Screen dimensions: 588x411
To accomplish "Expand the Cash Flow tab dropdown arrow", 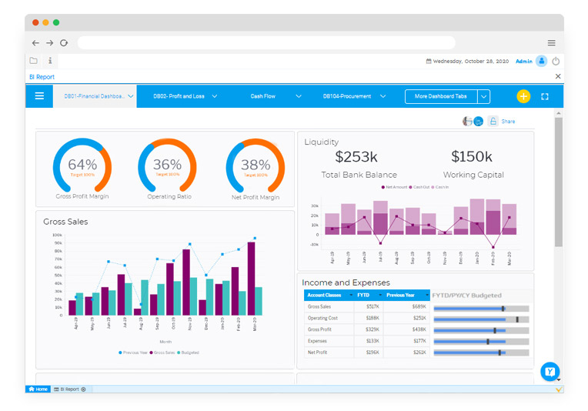I will [x=299, y=96].
